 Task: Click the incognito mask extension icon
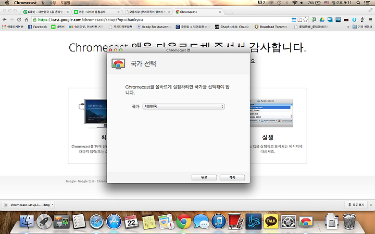(346, 20)
